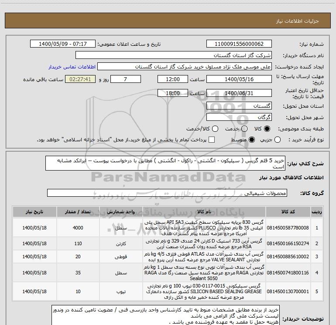The image size is (336, 325).
Task: Toggle the اسناد خزانه اسلامی payment checkbox
Action: tap(212, 140)
